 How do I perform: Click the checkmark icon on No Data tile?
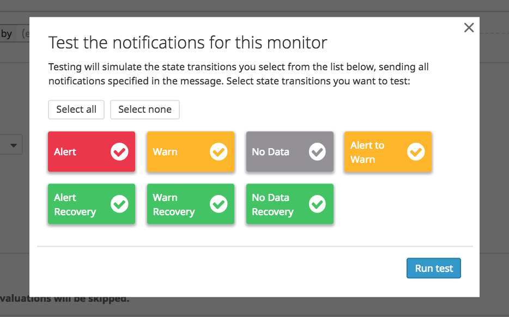pyautogui.click(x=317, y=151)
